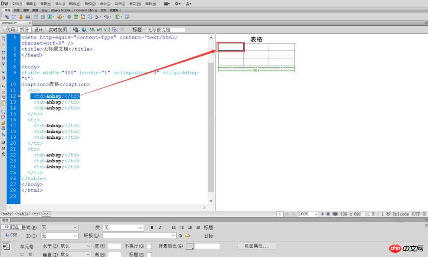This screenshot has height=257, width=428.
Task: Switch to the jQuery Mobile insert tab
Action: tap(61, 10)
